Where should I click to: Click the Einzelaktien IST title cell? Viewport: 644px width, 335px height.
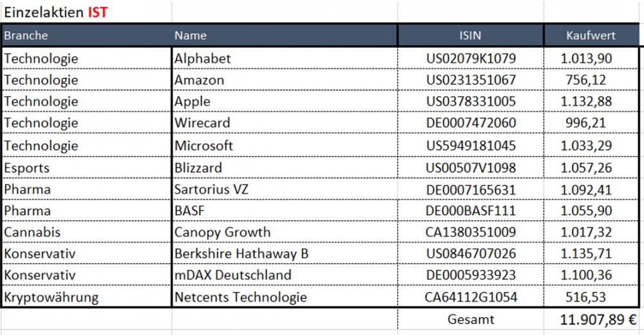[x=57, y=11]
